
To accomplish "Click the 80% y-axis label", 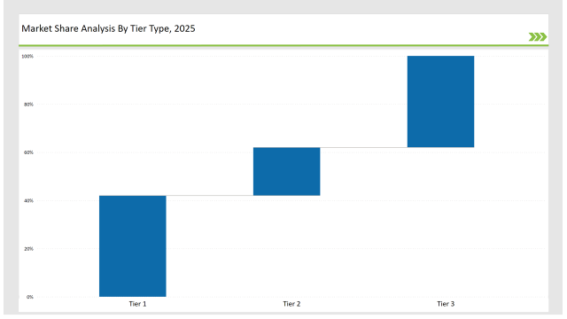I will [x=28, y=105].
